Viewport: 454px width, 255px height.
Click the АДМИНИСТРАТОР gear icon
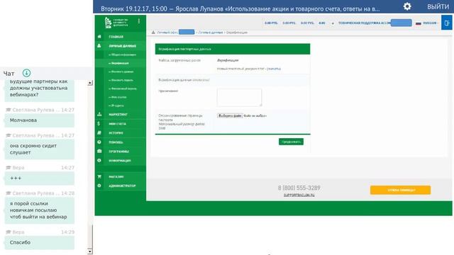pos(99,186)
